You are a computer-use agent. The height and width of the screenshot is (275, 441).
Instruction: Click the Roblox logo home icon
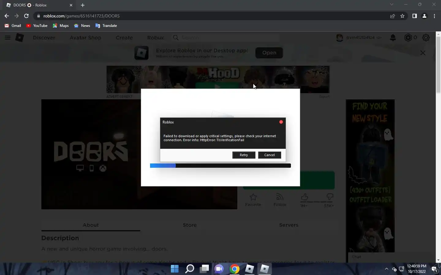[x=20, y=38]
